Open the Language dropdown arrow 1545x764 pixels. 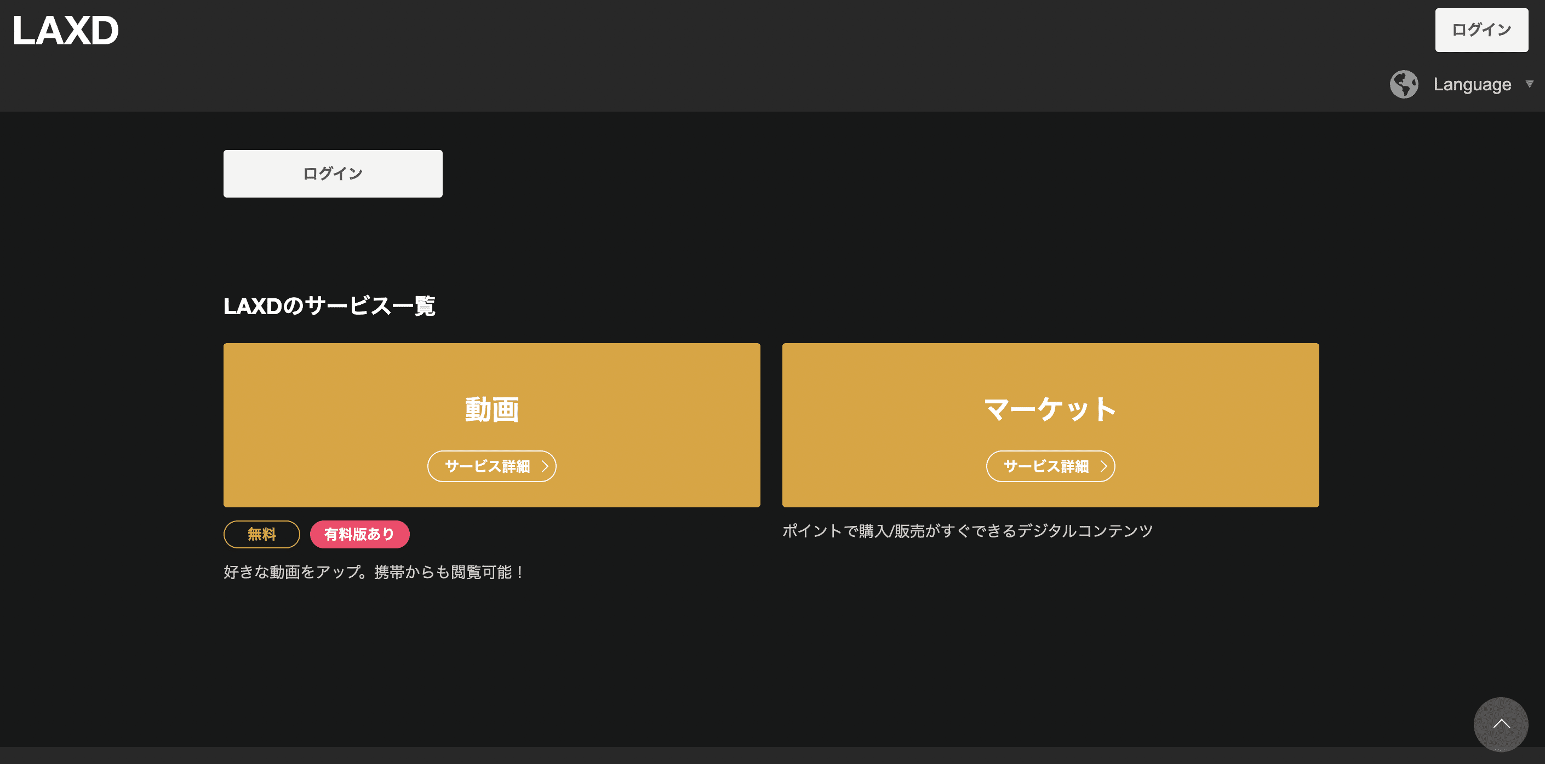tap(1530, 84)
